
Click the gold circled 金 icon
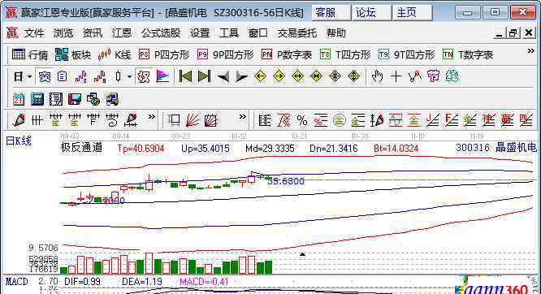coord(340,120)
